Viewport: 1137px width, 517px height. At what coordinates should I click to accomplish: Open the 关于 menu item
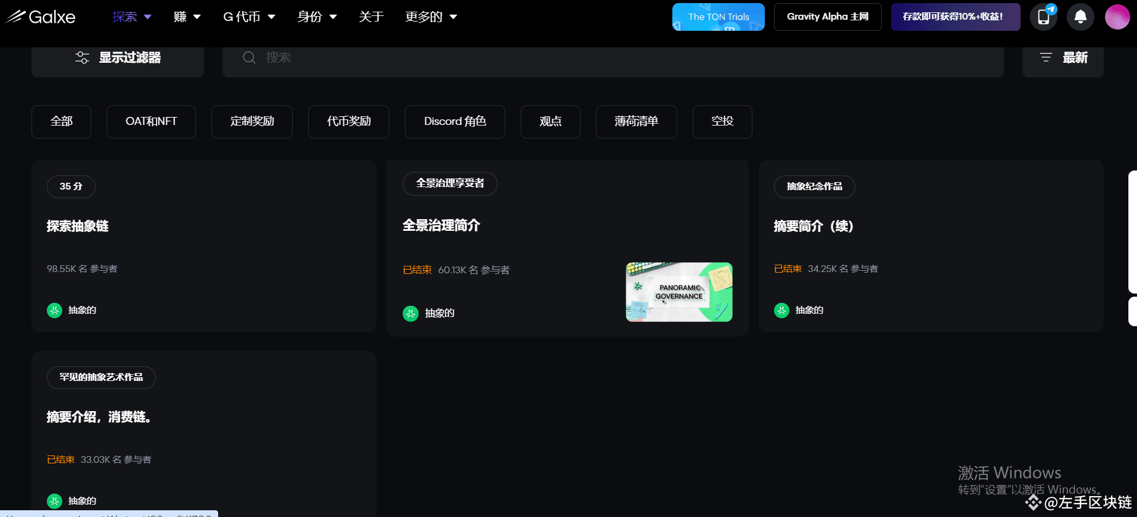click(x=371, y=17)
